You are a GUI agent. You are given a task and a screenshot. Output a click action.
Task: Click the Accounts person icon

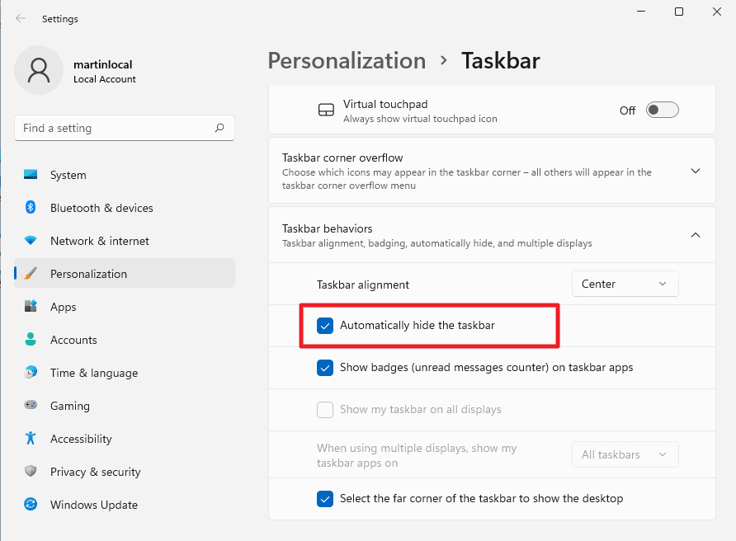tap(31, 340)
